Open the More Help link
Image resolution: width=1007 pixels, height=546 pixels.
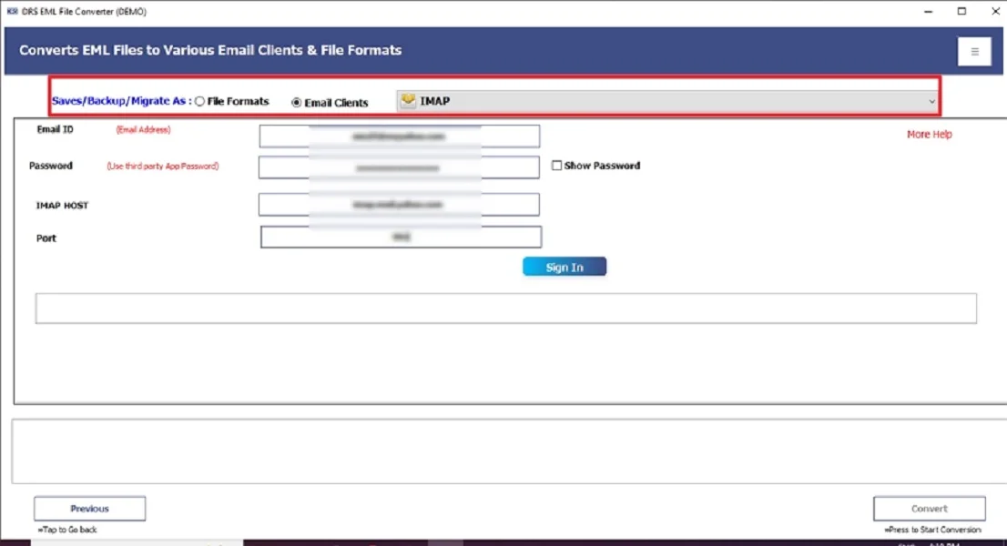pyautogui.click(x=929, y=134)
